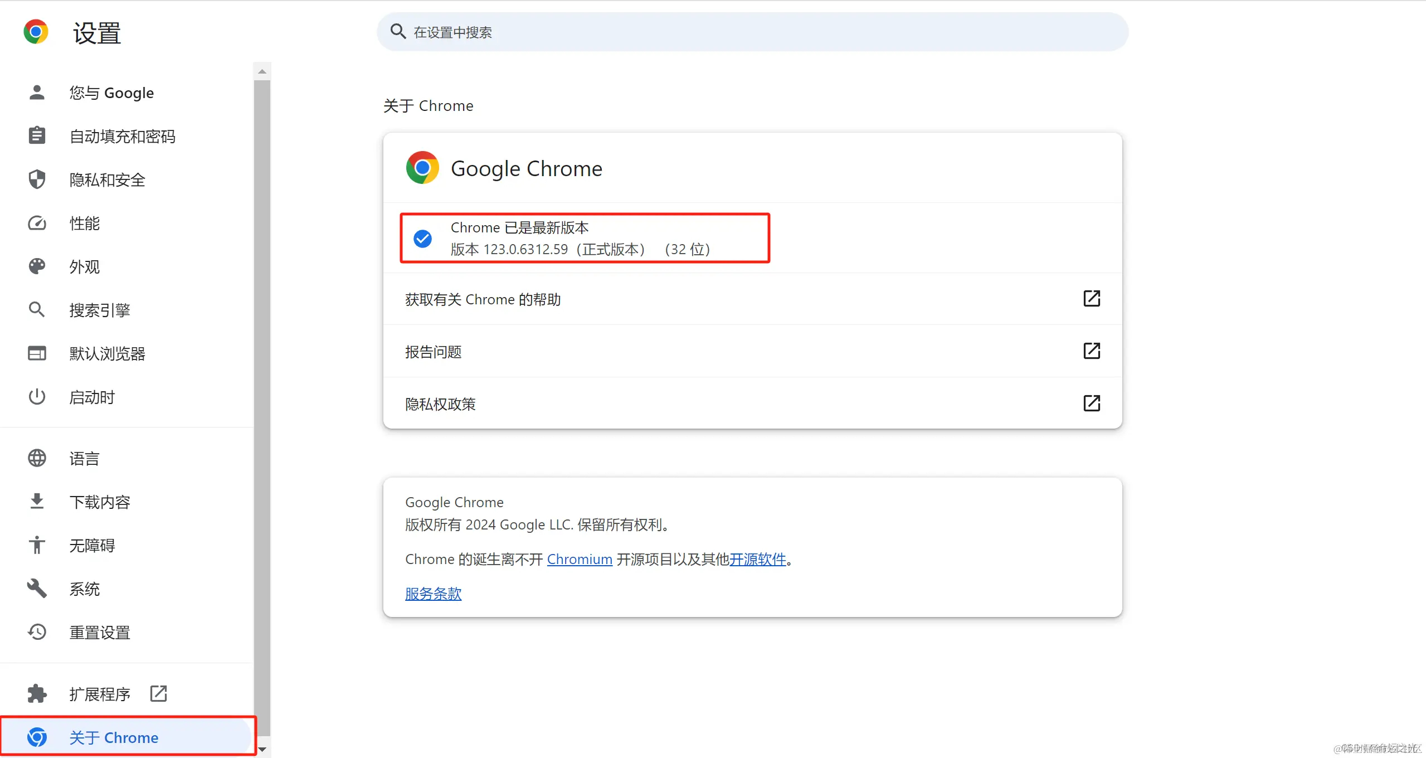Image resolution: width=1426 pixels, height=758 pixels.
Task: Click the 在设置中搜索 search field
Action: pos(752,32)
